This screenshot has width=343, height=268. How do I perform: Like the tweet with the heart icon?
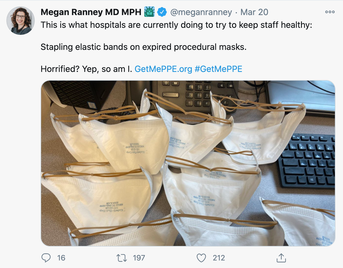201,258
